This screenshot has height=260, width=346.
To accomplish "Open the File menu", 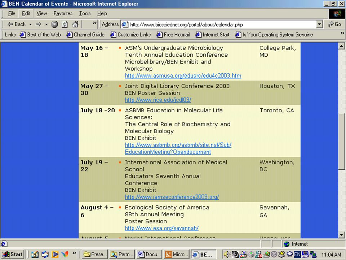I will point(12,13).
